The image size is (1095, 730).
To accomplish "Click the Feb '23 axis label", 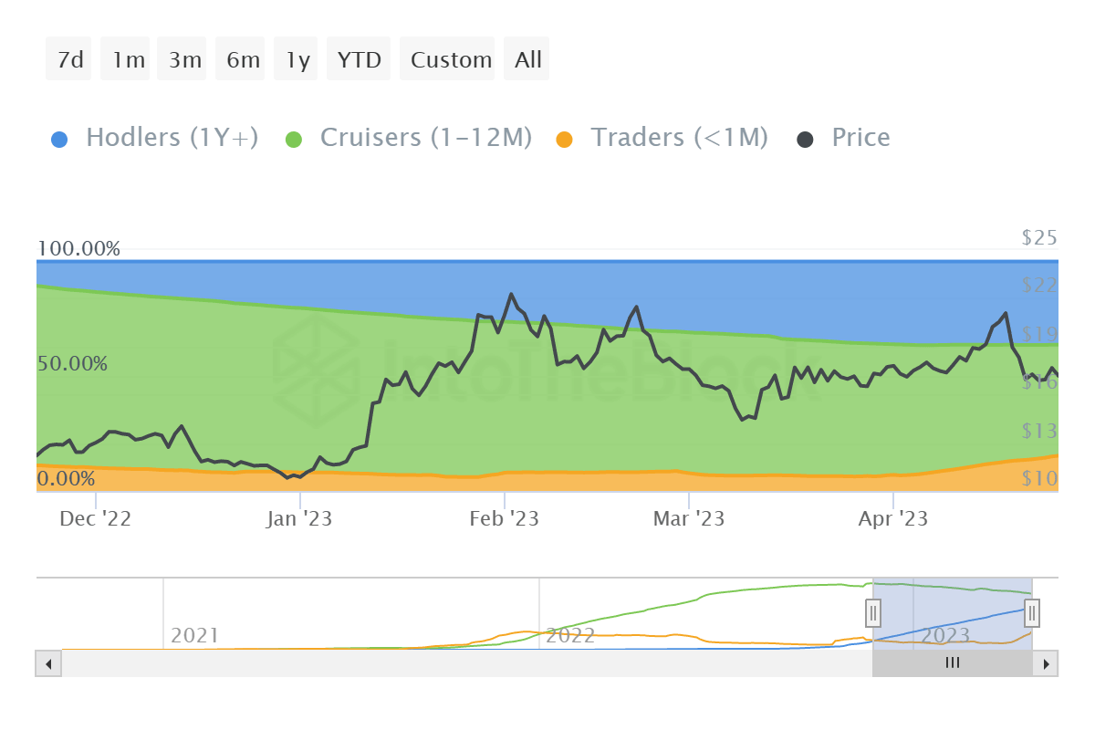I will pos(504,519).
